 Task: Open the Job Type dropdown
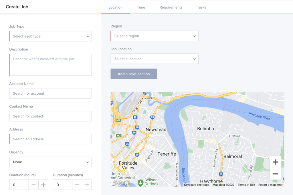point(50,36)
